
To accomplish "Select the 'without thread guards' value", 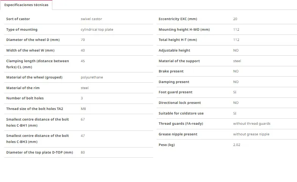I will click(251, 124).
